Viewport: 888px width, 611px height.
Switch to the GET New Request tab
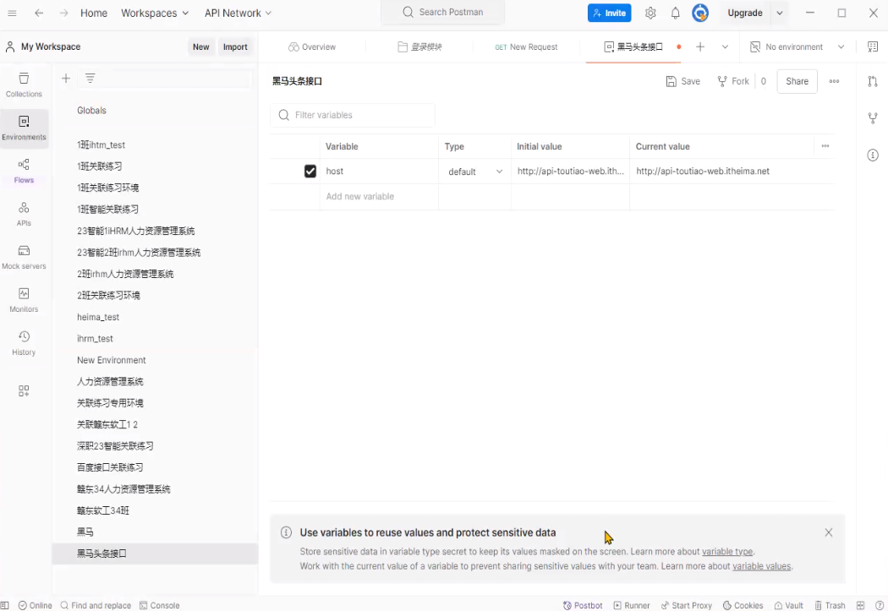[x=526, y=47]
